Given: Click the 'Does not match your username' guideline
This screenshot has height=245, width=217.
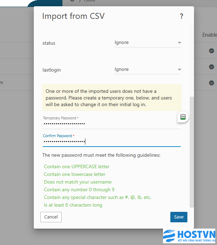Looking at the screenshot, I should click(x=78, y=182).
